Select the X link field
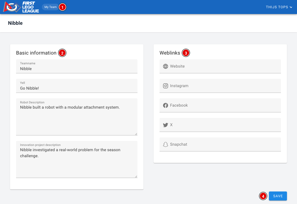Viewport: 297px width, 204px height. [220, 125]
